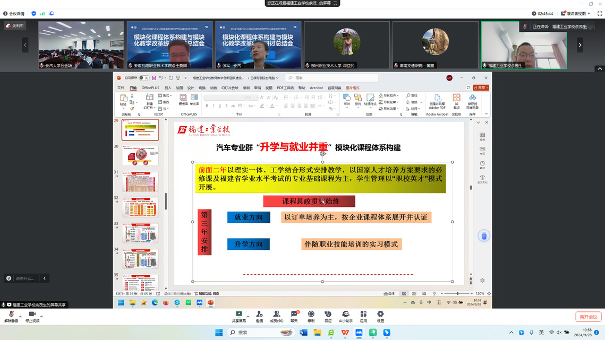Open the Apps (应用) icon
605x340 pixels.
tap(363, 316)
